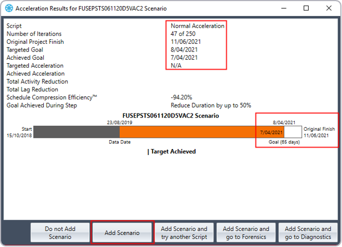Select the '47 of 250' iterations value
Screen dimensions: 342x247
[183, 34]
